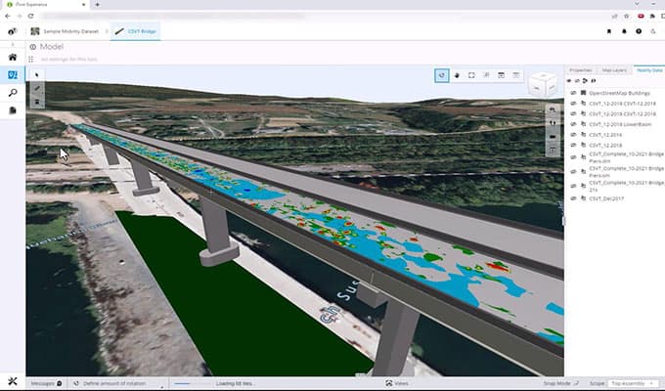Screen dimensions: 665x391
Task: Click the fit view tool
Action: 471,74
